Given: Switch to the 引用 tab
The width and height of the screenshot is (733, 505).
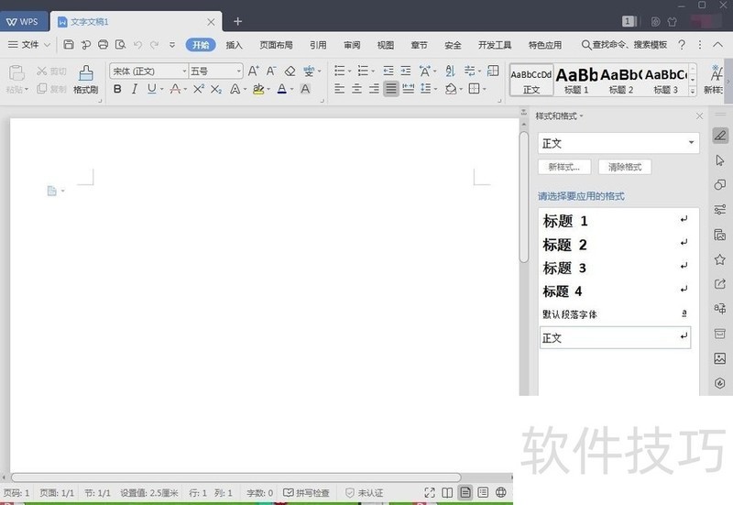Looking at the screenshot, I should click(x=318, y=45).
